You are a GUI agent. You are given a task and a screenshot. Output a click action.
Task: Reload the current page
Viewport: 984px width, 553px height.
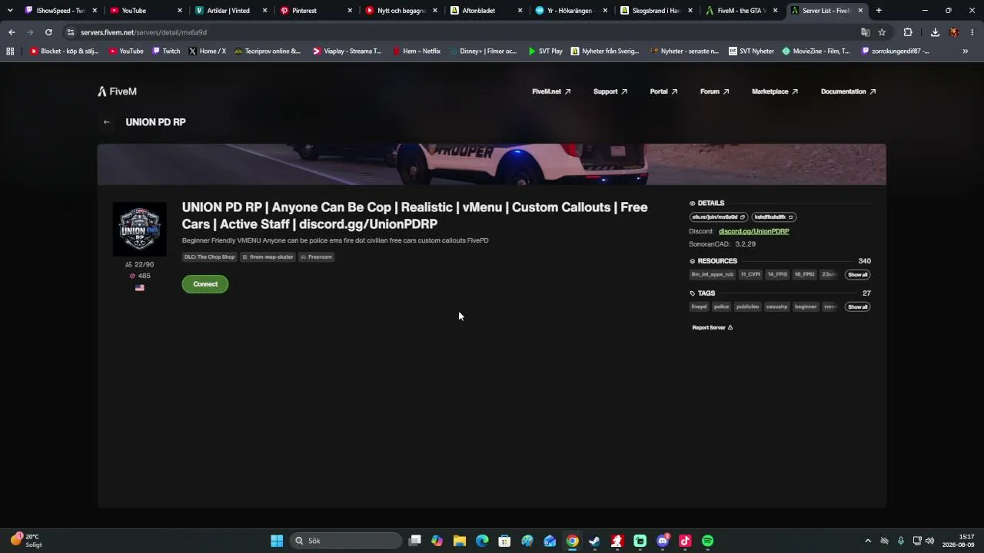point(48,32)
